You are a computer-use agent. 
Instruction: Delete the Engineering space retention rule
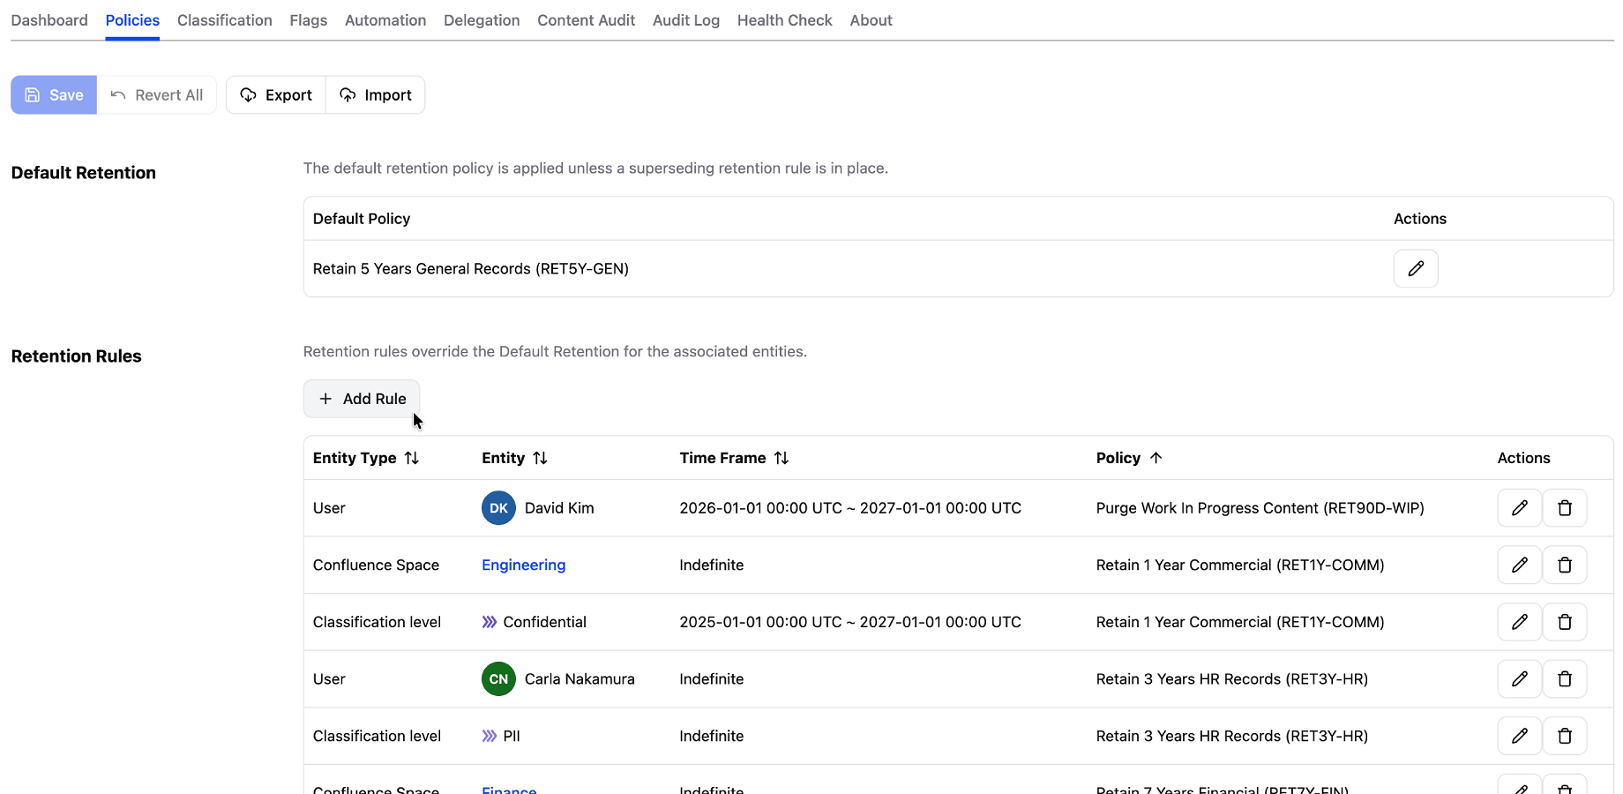point(1565,565)
